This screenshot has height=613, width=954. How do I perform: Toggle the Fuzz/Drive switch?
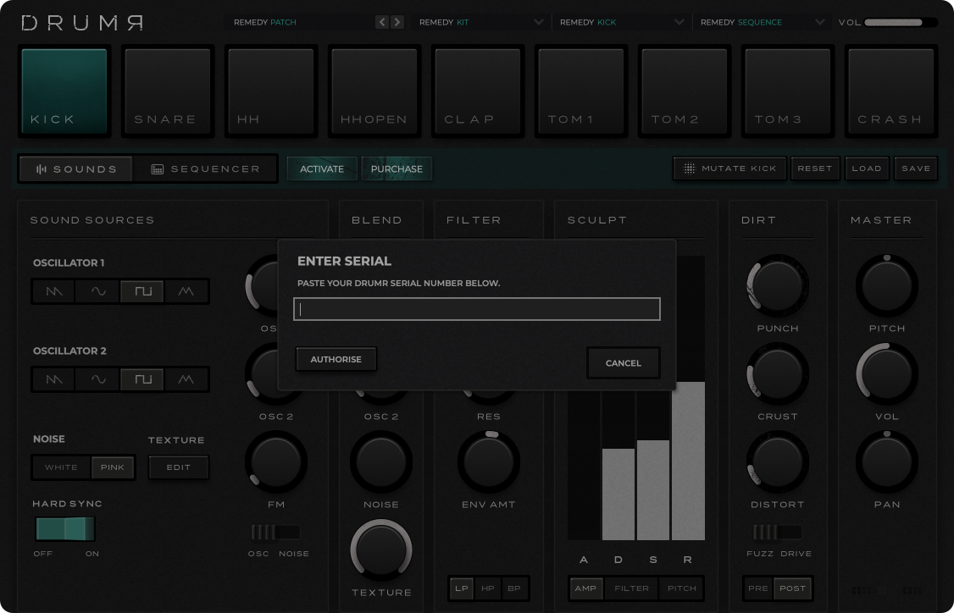coord(778,532)
